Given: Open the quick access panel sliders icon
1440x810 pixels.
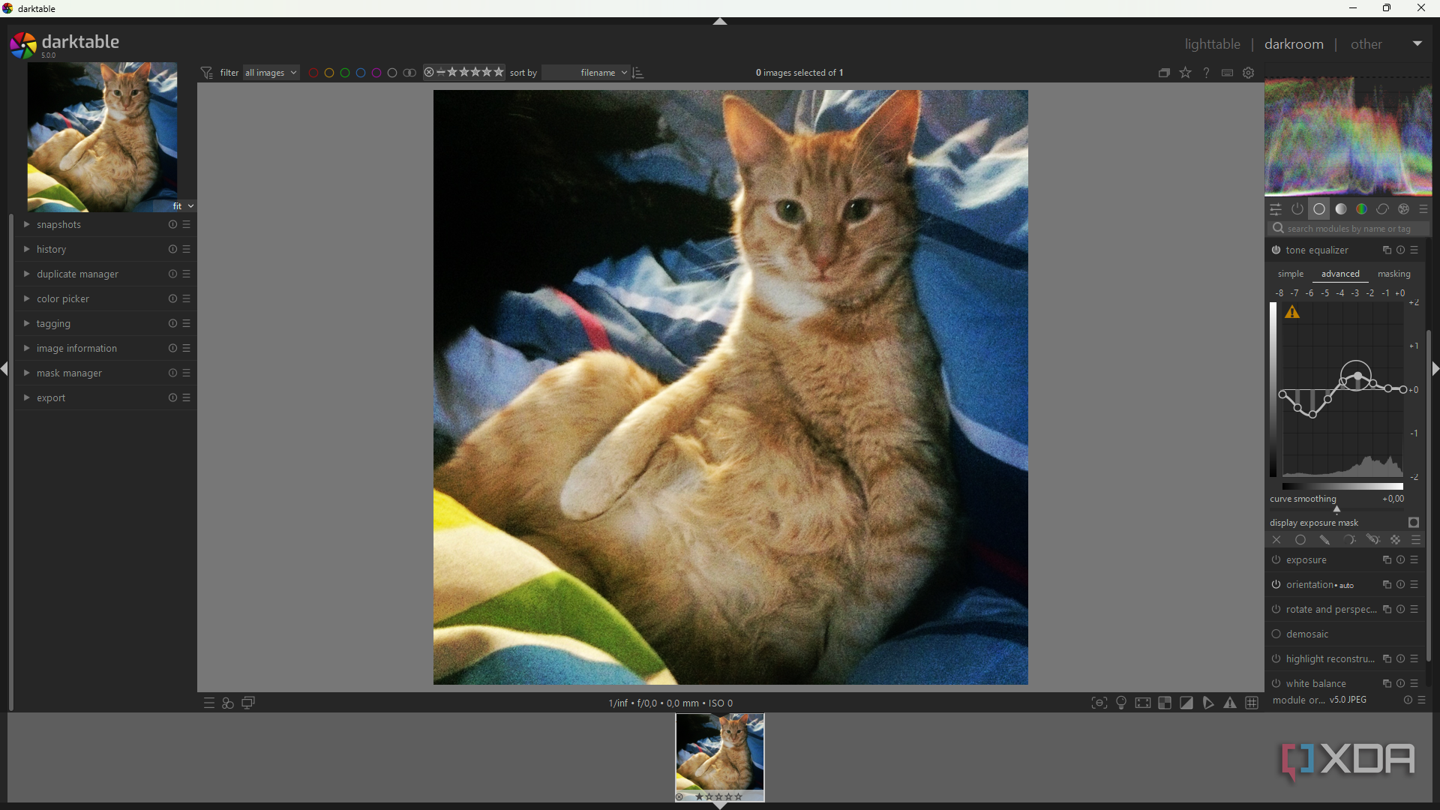Looking at the screenshot, I should [x=1276, y=209].
